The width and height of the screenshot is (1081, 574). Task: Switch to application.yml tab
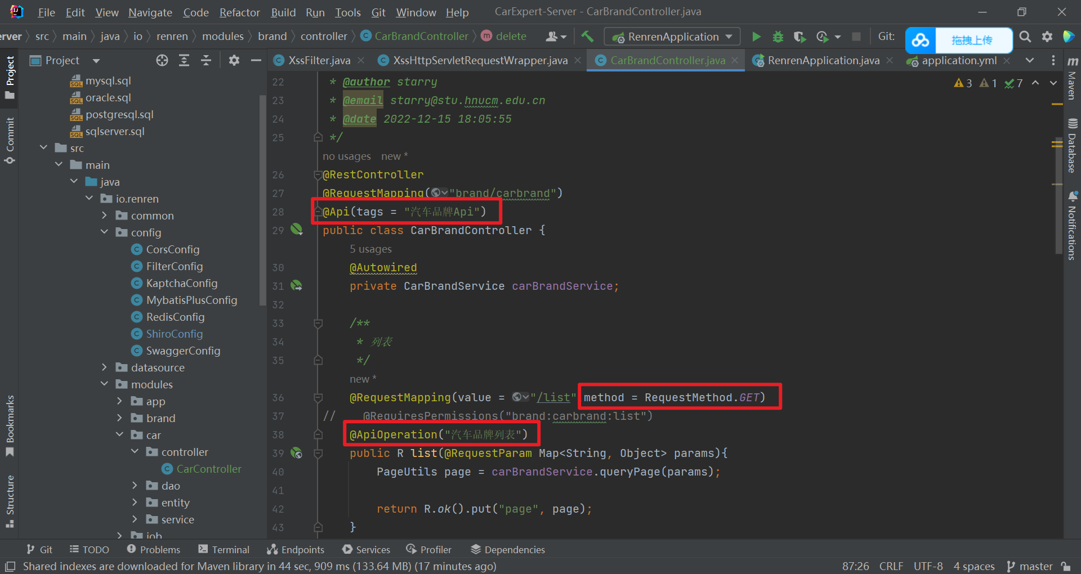coord(958,60)
